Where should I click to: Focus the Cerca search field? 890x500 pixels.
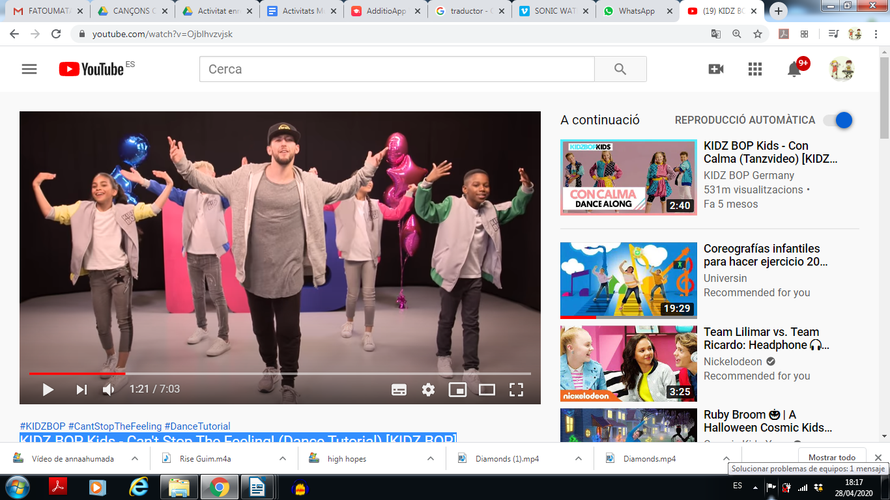tap(397, 69)
